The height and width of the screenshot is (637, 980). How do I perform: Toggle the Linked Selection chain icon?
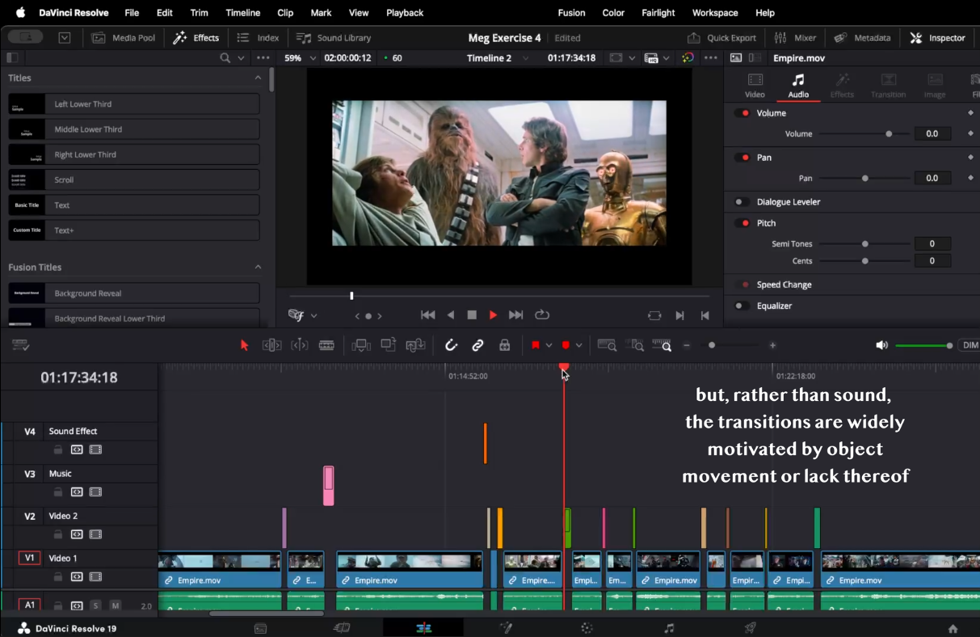478,345
